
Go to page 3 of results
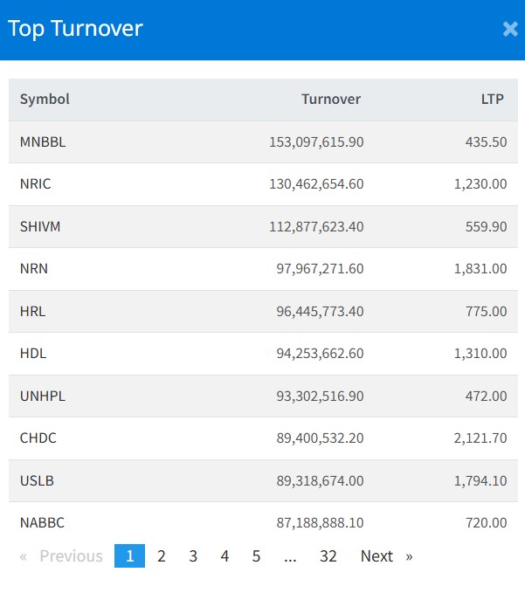point(193,556)
